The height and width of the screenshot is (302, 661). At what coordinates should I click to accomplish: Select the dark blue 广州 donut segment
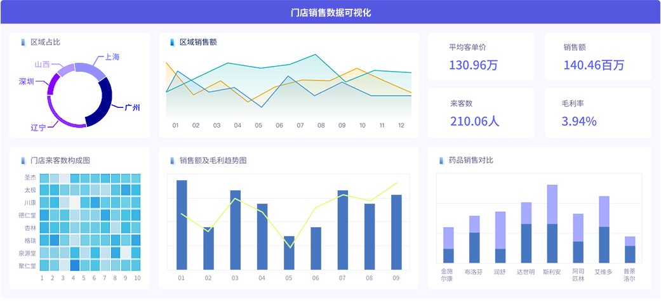(102, 105)
